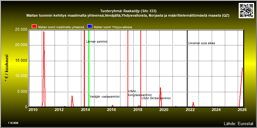
Task: Select legend label Maltan tuonti Yhdysvalloista
Action: pos(113,27)
